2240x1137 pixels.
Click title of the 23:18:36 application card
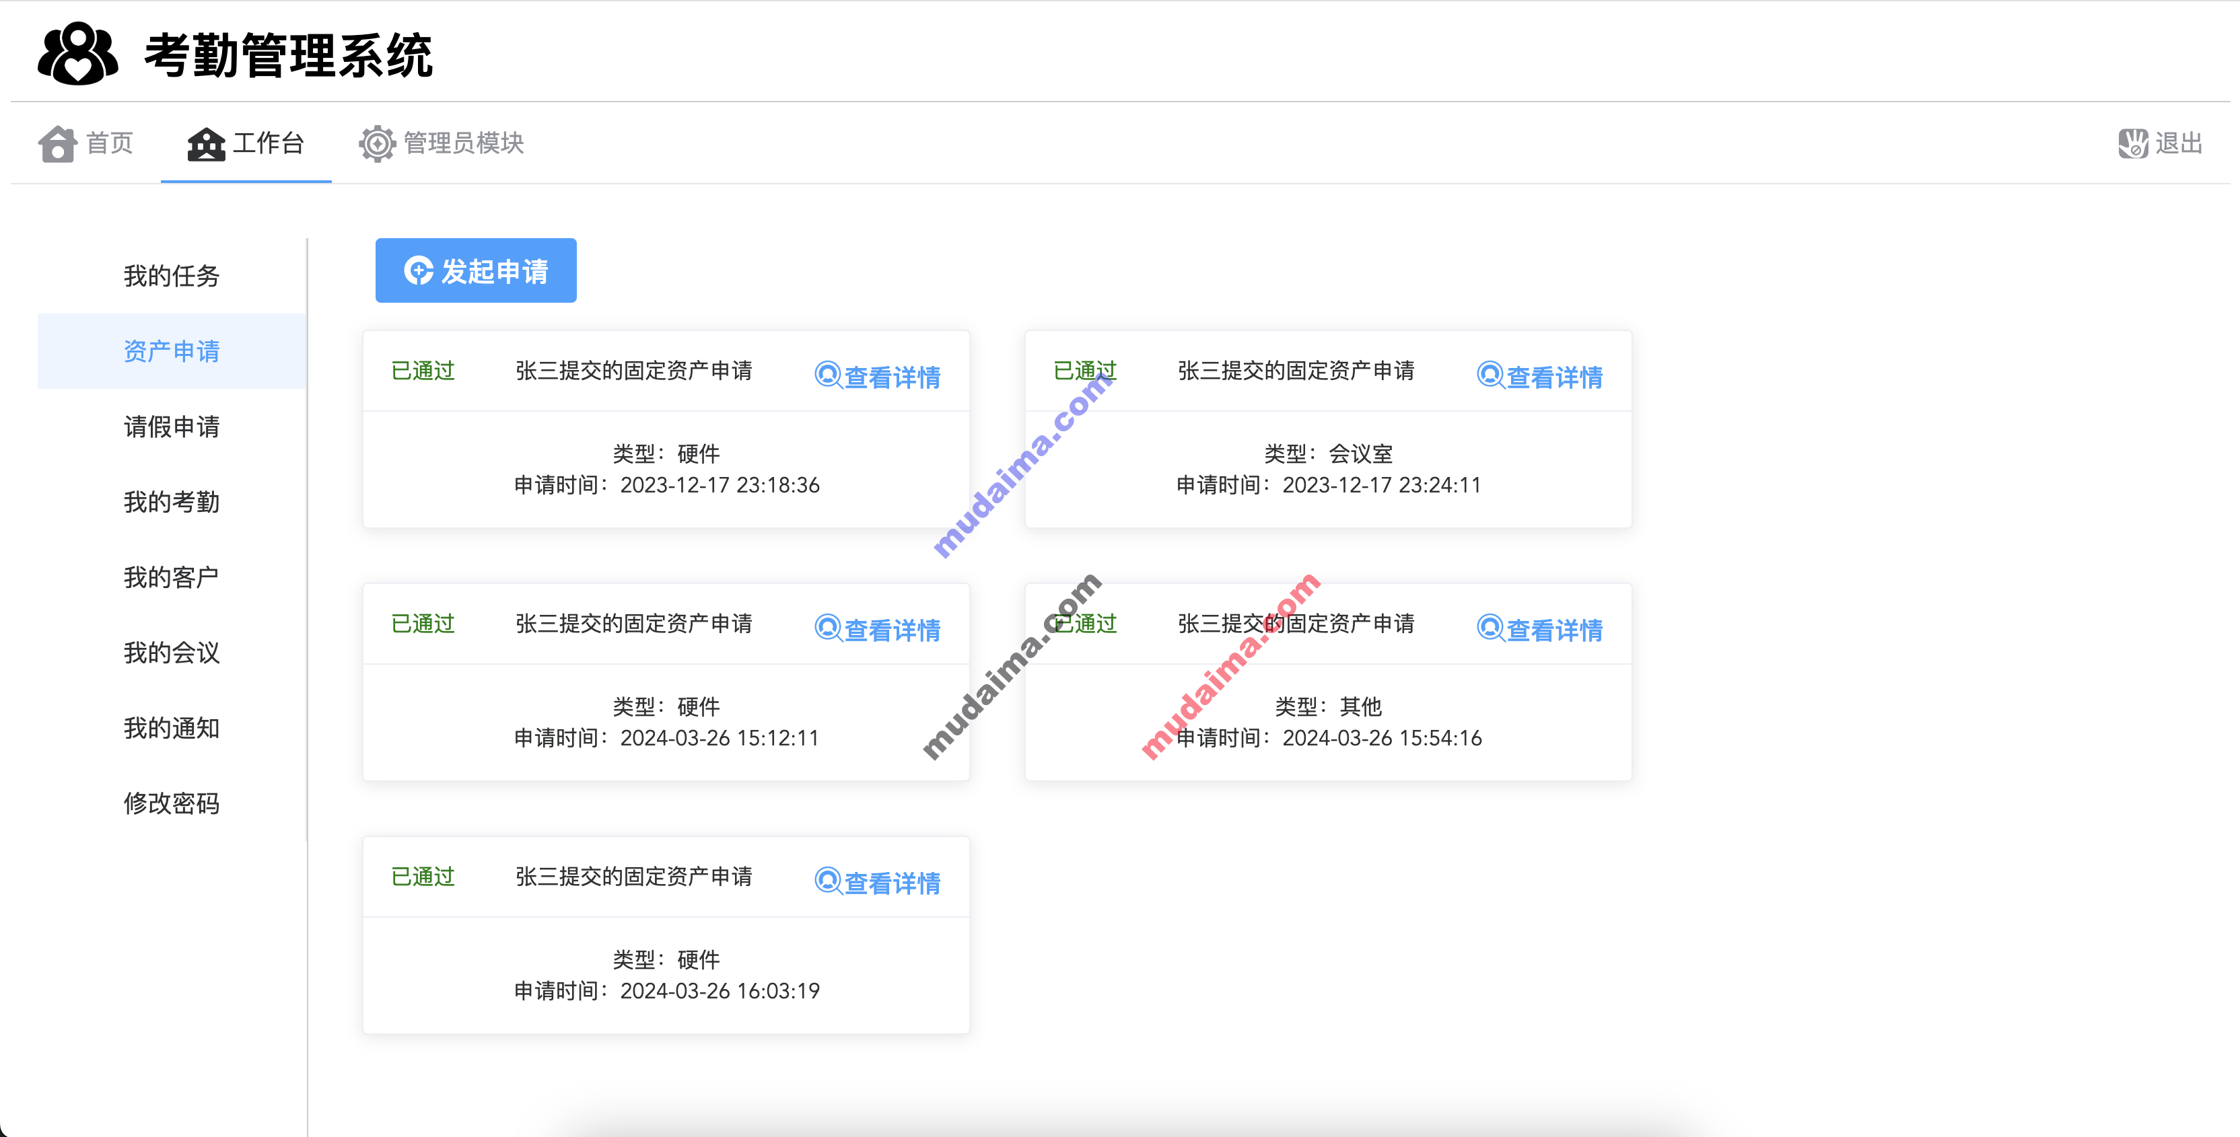pos(634,371)
